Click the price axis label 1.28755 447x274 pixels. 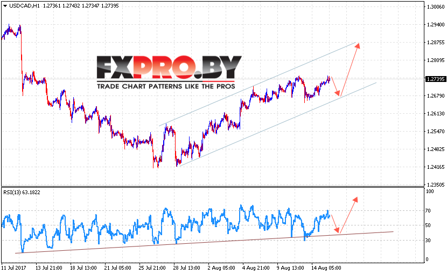(x=435, y=43)
